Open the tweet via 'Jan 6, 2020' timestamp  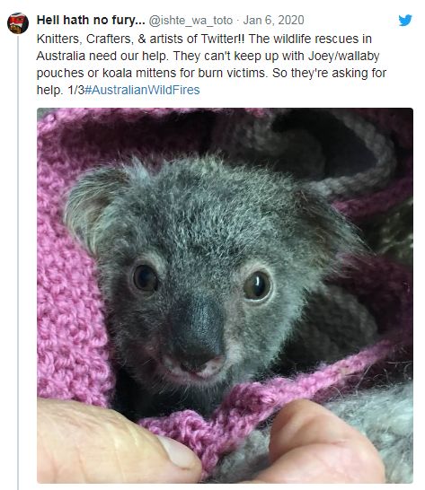273,21
